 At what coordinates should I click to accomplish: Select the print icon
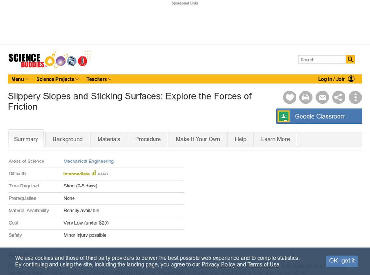[306, 97]
